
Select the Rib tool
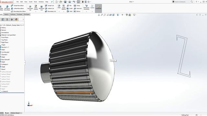[x=69, y=5]
